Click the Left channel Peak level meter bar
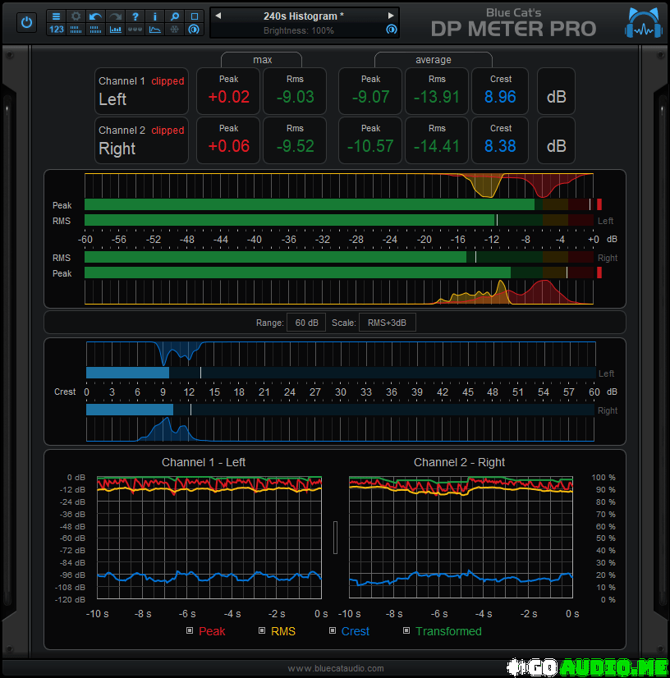Screen dimensions: 670x678 tap(338, 204)
